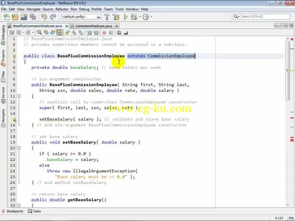Image resolution: width=295 pixels, height=221 pixels.
Task: Open the editor Back navigation dropdown arrow
Action: (24, 33)
